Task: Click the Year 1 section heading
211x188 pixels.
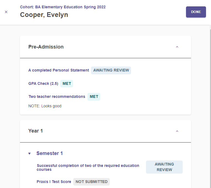Action: coord(36,131)
